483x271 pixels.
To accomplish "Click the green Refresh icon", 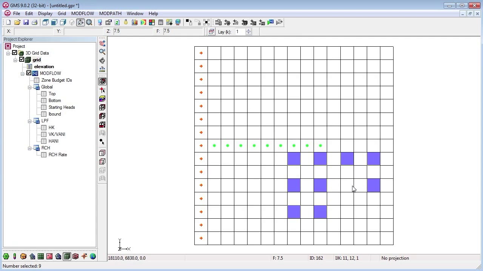I will [x=117, y=23].
